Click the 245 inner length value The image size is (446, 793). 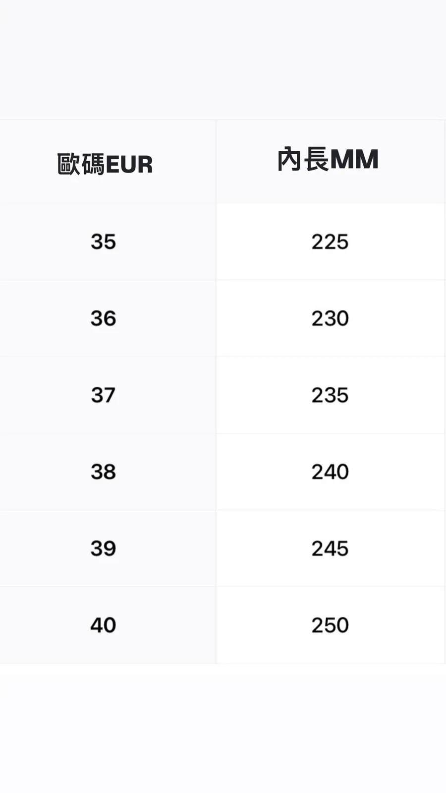tap(330, 549)
